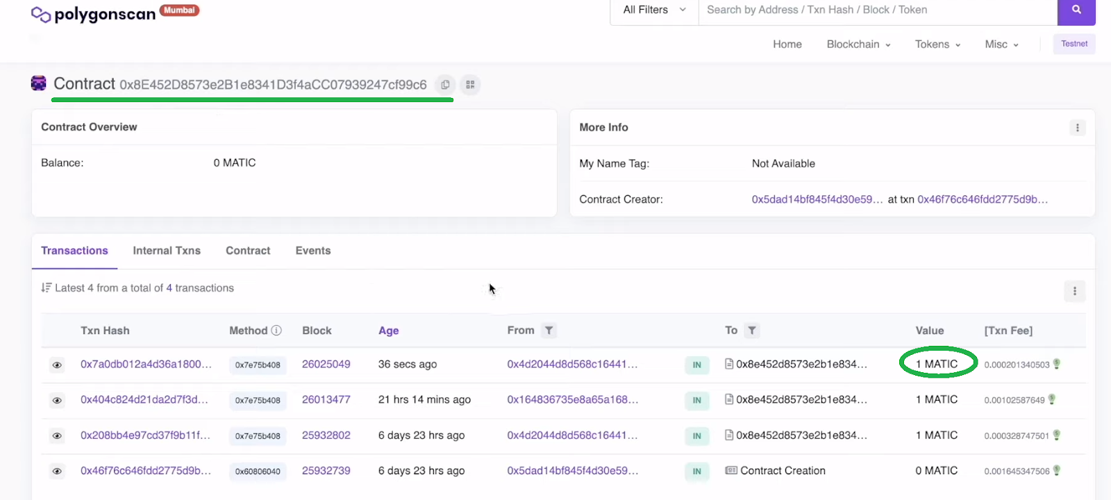Click the Method info help icon
Image resolution: width=1111 pixels, height=500 pixels.
point(276,331)
